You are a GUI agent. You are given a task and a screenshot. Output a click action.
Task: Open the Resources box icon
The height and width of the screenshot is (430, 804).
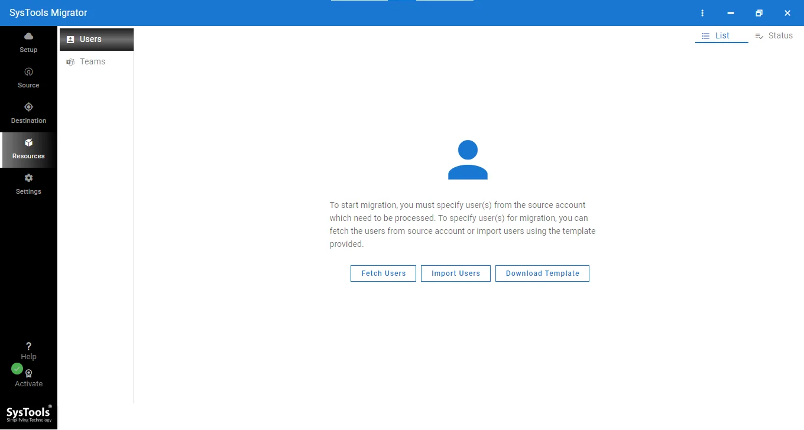tap(28, 142)
